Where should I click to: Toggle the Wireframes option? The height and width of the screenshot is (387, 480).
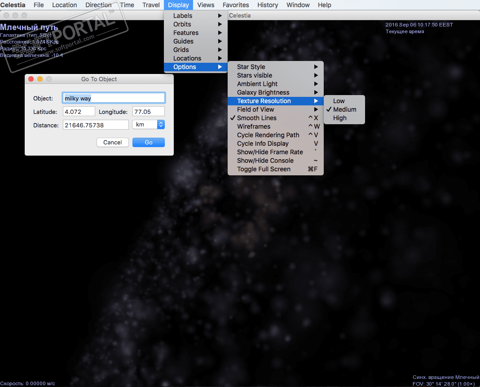coord(276,126)
